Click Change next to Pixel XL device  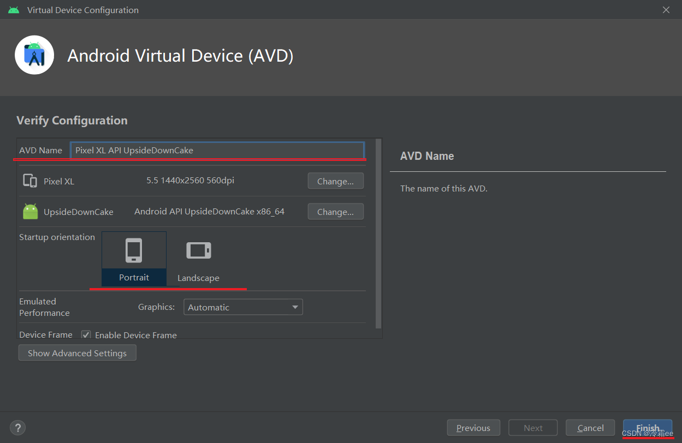(335, 181)
